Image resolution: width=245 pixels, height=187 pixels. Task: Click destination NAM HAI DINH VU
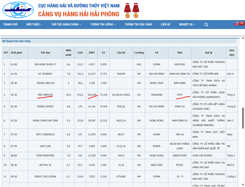[x=180, y=74]
